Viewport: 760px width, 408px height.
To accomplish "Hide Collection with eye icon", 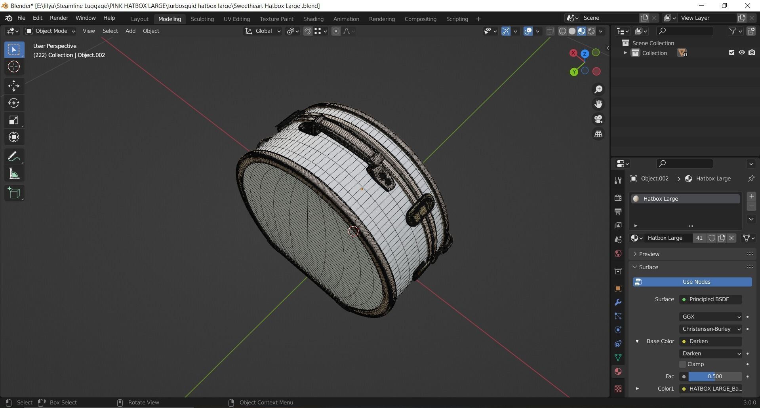I will [742, 53].
